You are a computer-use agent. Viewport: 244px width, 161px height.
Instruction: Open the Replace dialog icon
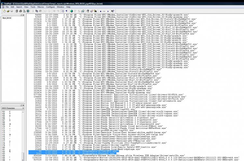point(91,11)
